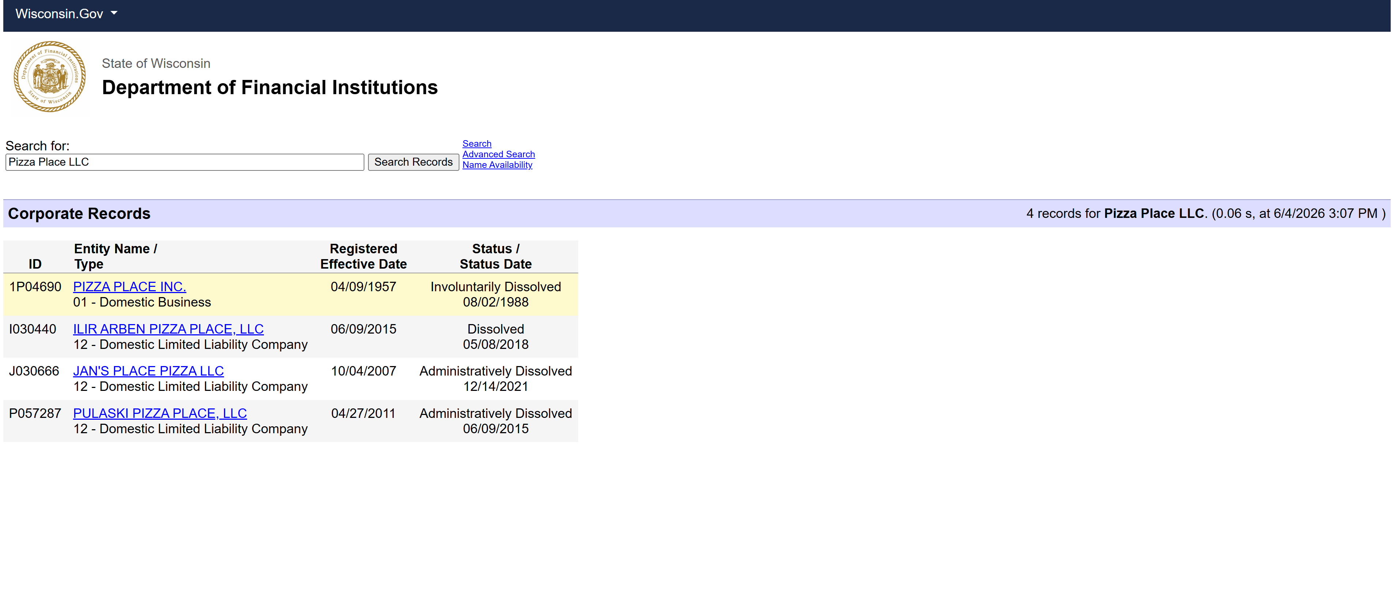Click the Involuntarily Dissolved status
This screenshot has height=600, width=1398.
point(496,287)
